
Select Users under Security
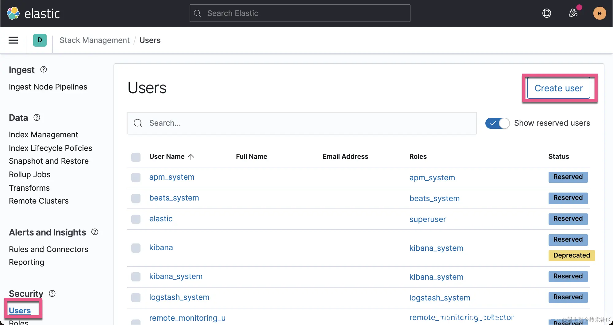pyautogui.click(x=20, y=311)
